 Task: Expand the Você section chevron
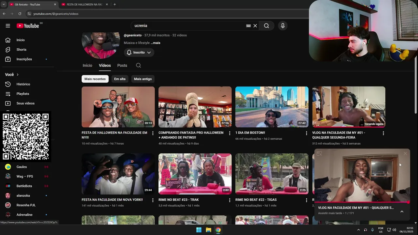point(18,75)
